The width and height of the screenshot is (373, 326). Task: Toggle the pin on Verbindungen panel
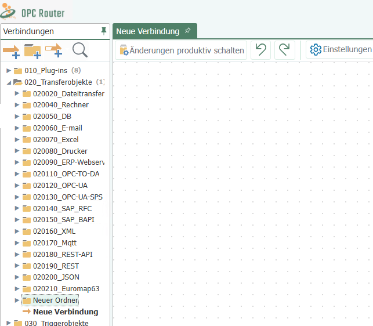coord(104,31)
